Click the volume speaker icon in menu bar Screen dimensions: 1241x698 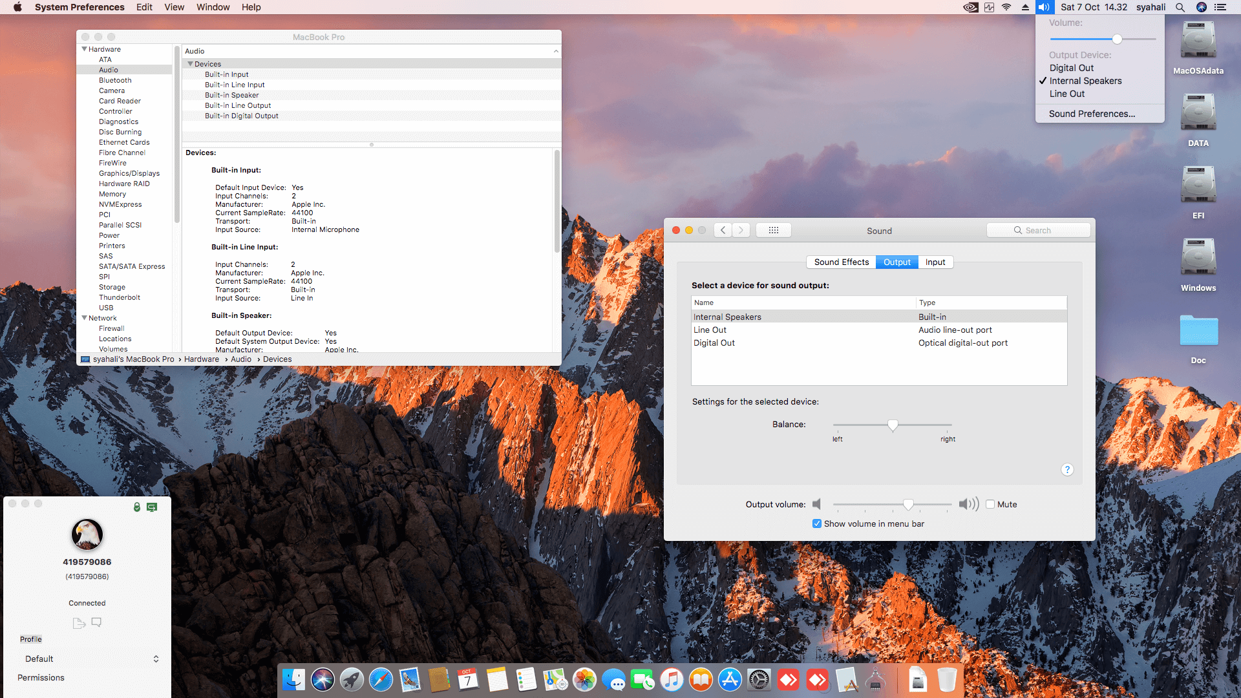pyautogui.click(x=1044, y=7)
